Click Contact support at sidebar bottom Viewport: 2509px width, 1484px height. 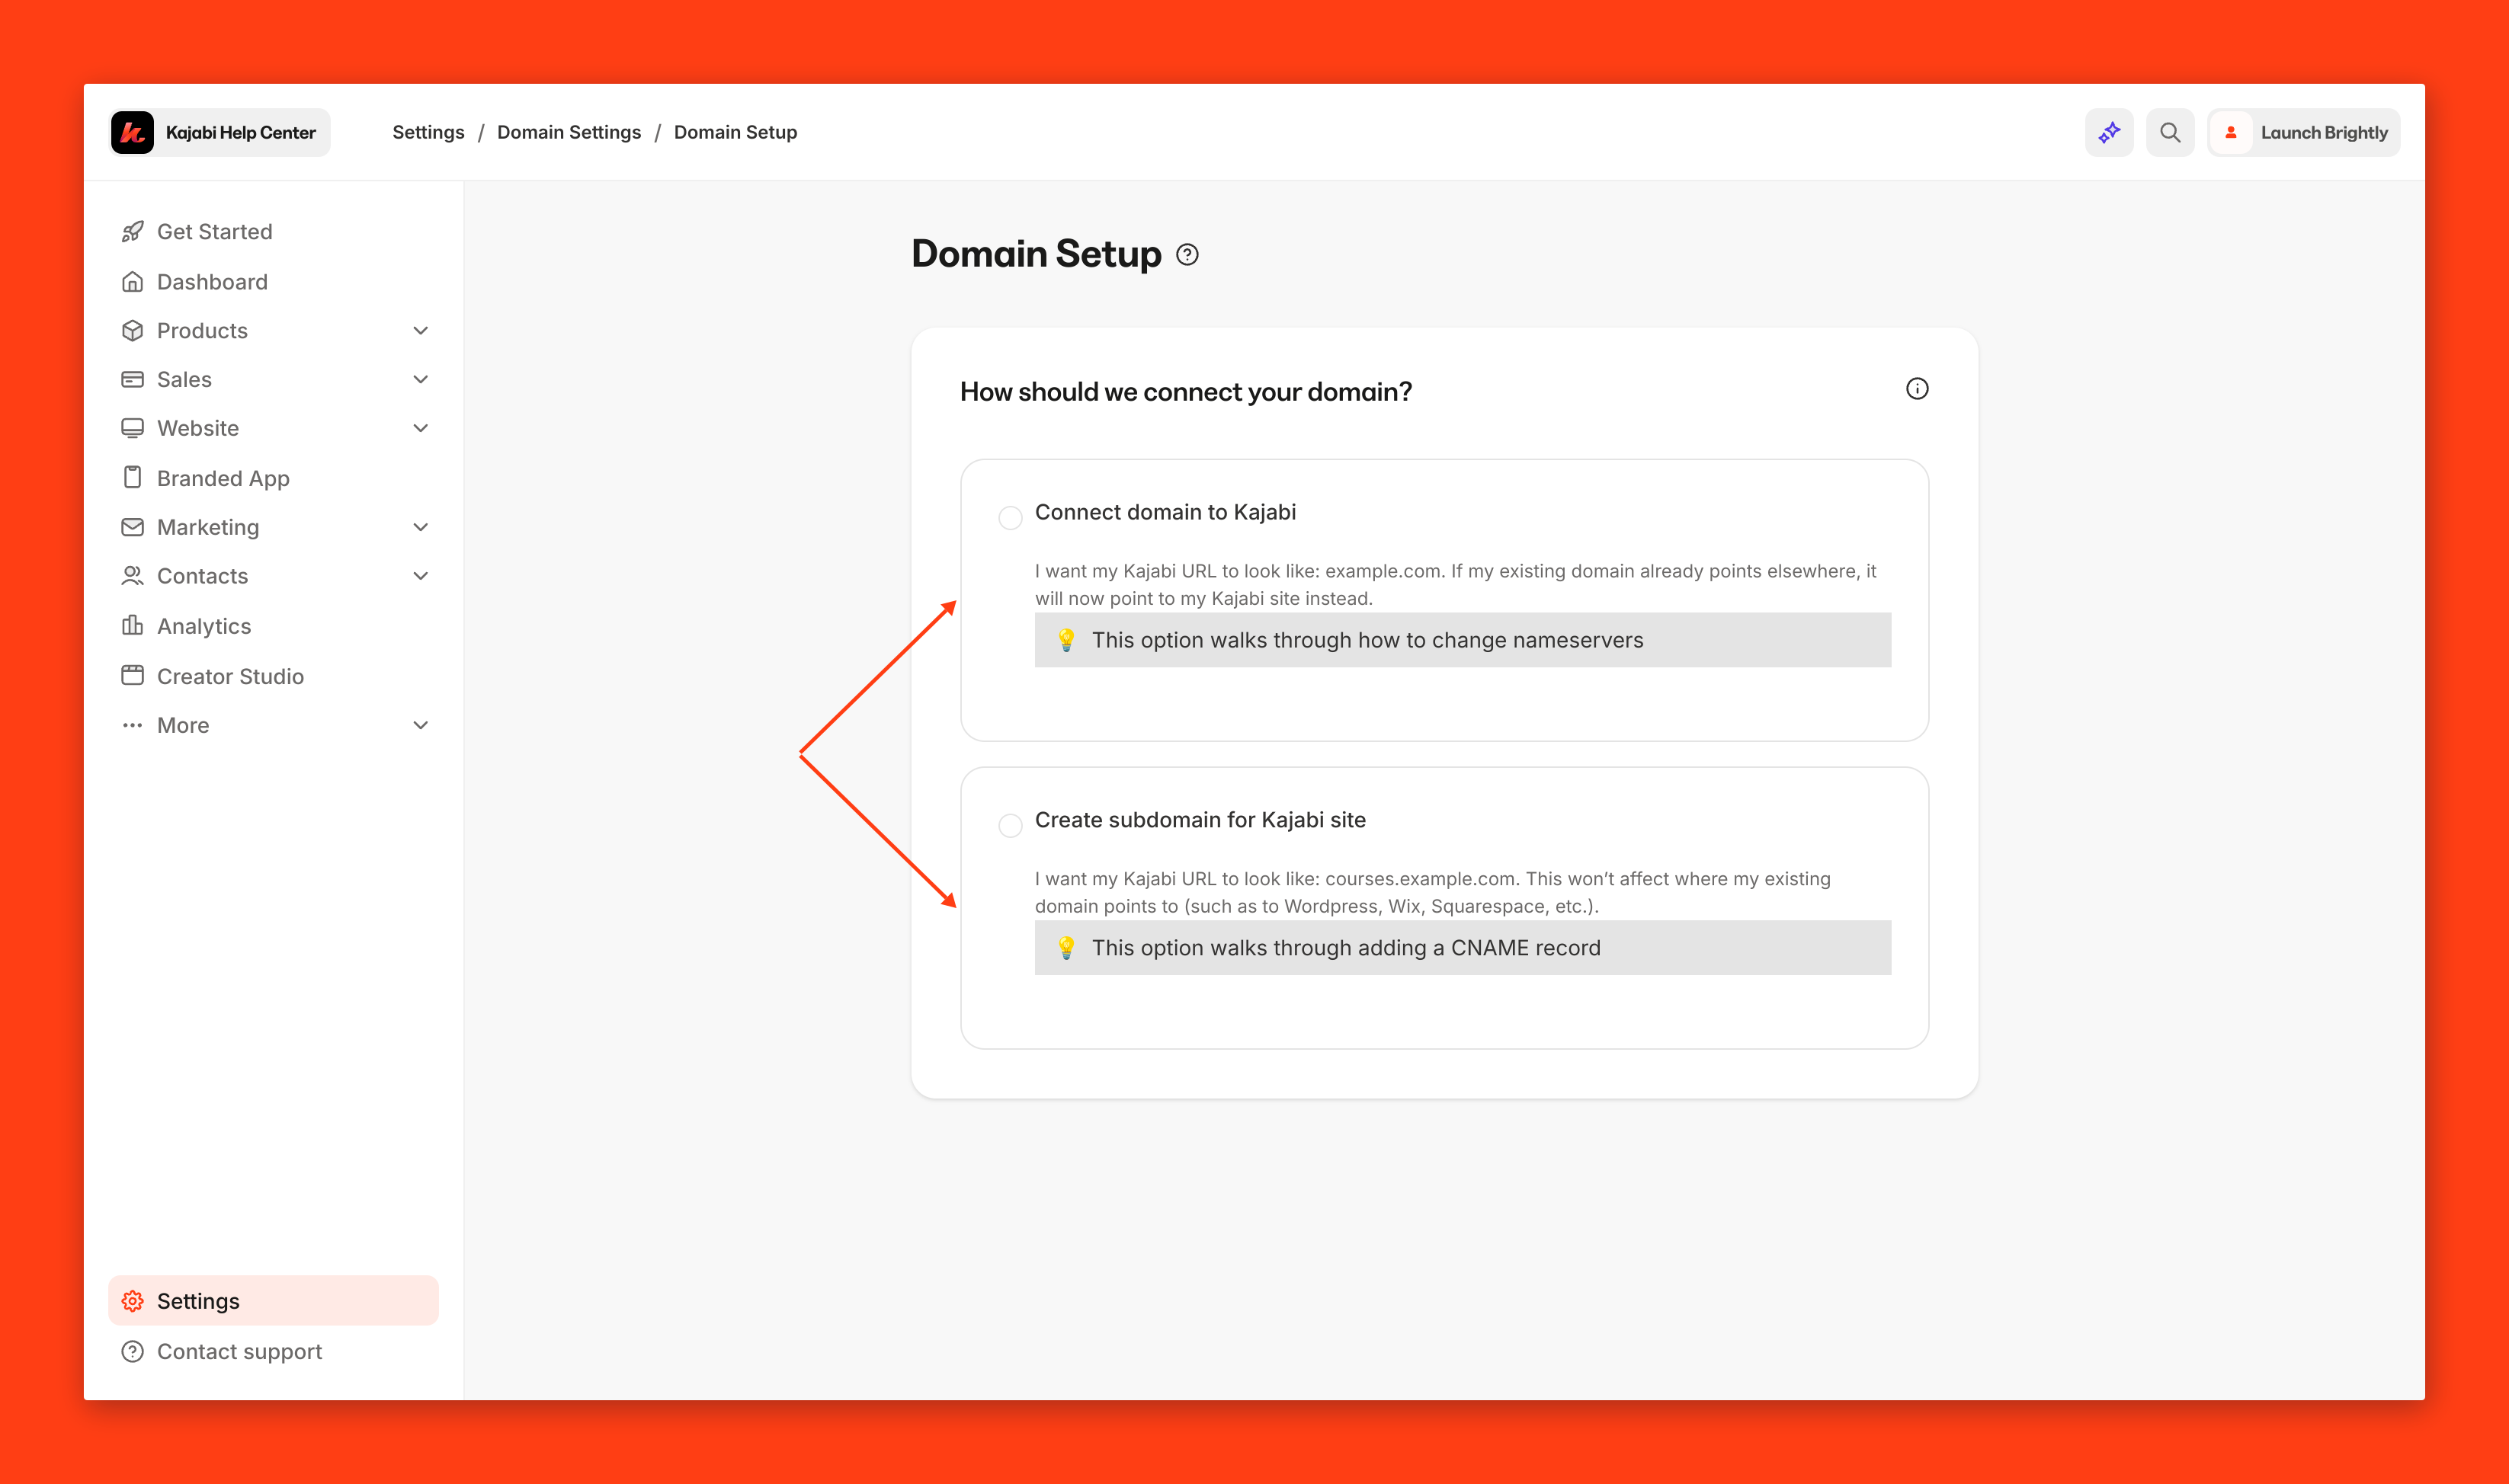(x=239, y=1352)
